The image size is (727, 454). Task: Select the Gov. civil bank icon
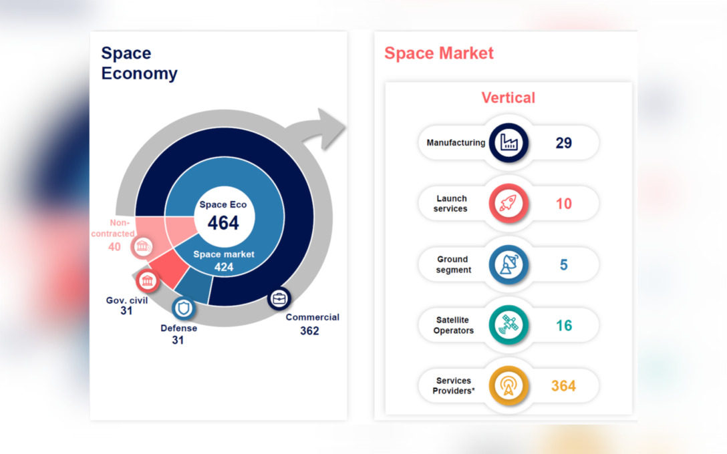coord(147,280)
